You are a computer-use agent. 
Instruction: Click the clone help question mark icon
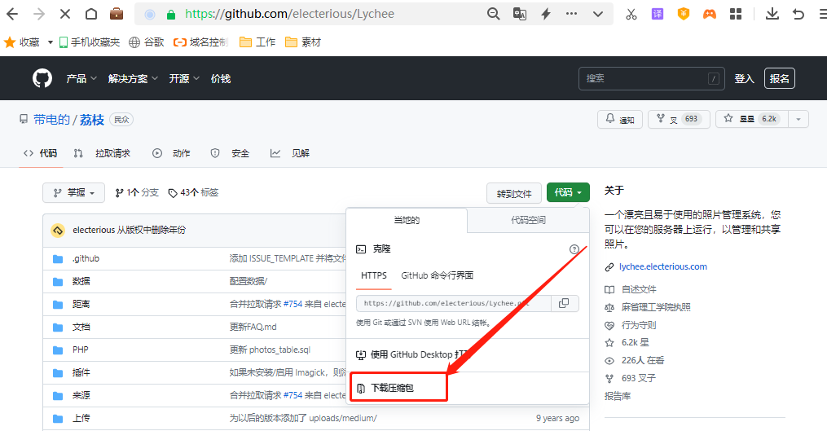pos(574,249)
